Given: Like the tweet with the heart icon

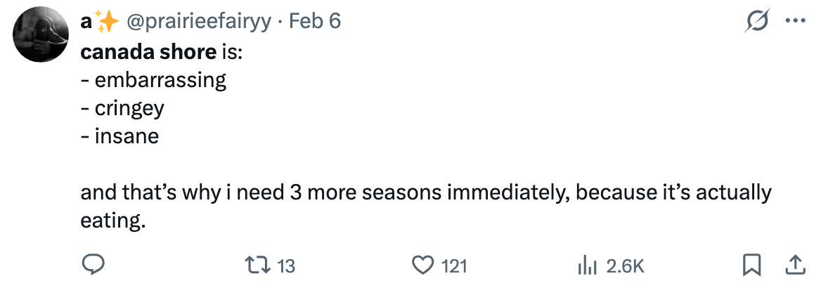Looking at the screenshot, I should [x=422, y=265].
